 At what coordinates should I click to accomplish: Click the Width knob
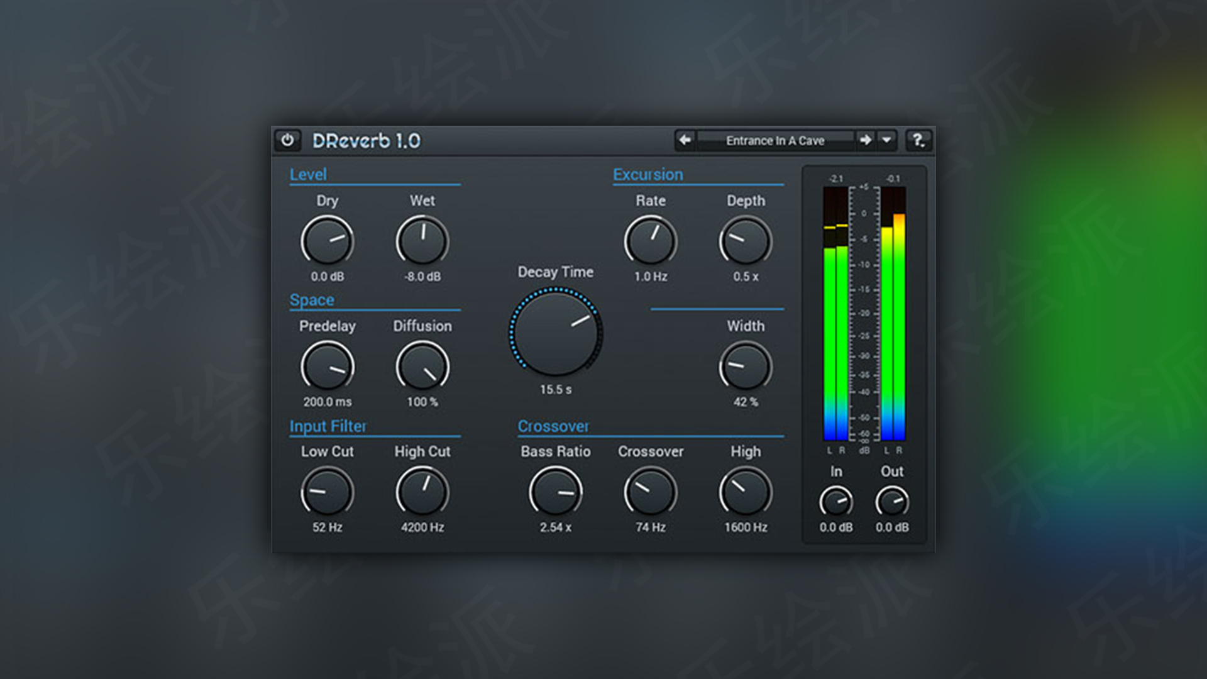click(746, 367)
